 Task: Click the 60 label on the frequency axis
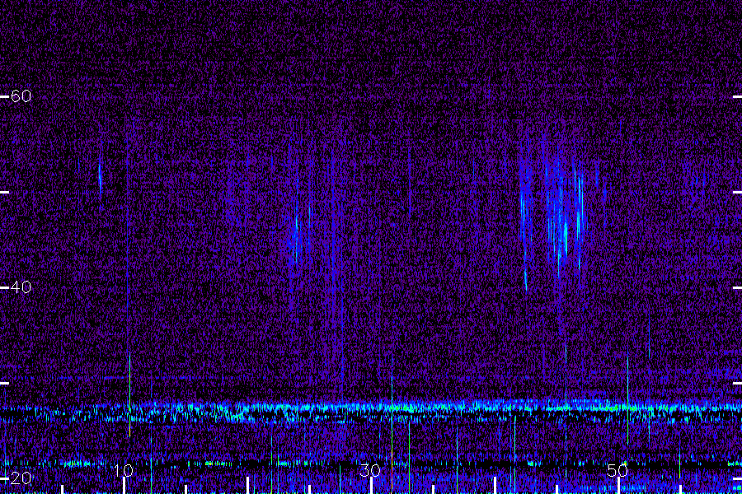pyautogui.click(x=21, y=96)
